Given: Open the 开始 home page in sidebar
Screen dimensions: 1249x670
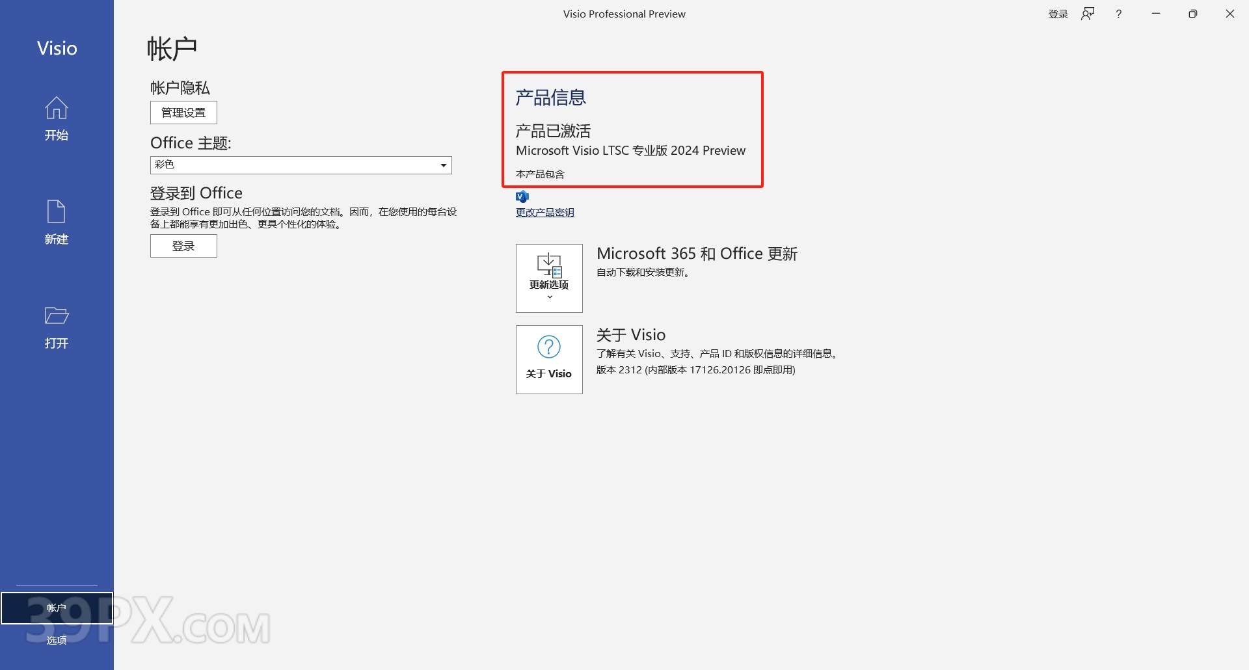Looking at the screenshot, I should (x=57, y=119).
